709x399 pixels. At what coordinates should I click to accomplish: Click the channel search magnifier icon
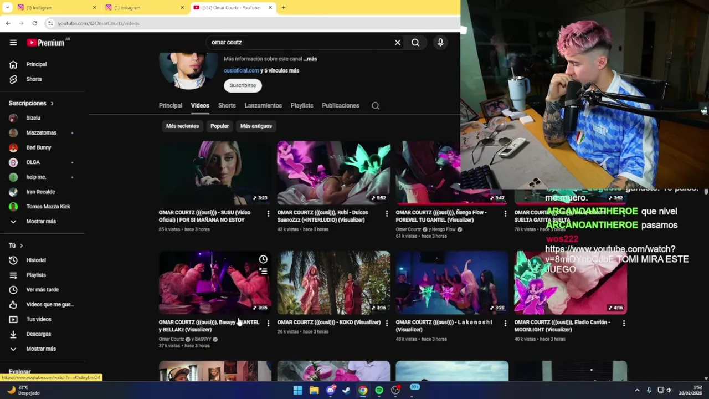(376, 106)
